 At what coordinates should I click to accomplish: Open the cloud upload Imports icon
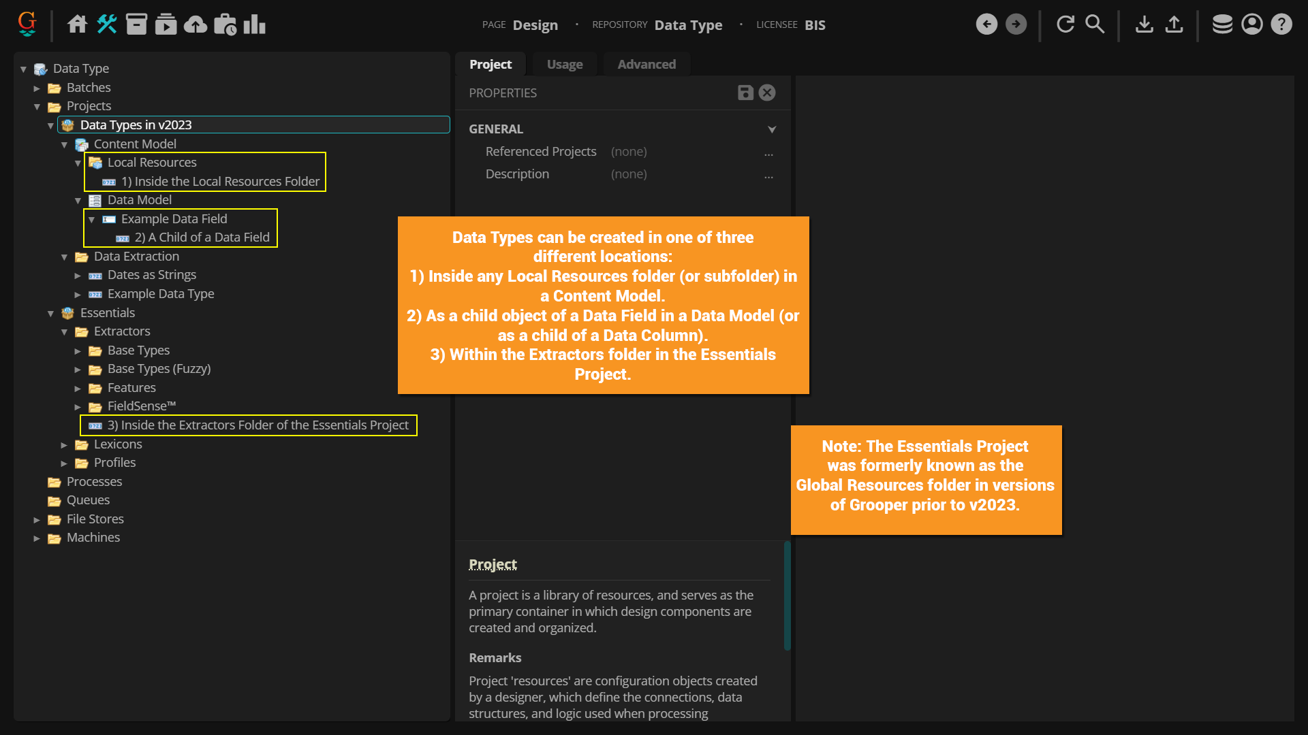pyautogui.click(x=196, y=24)
